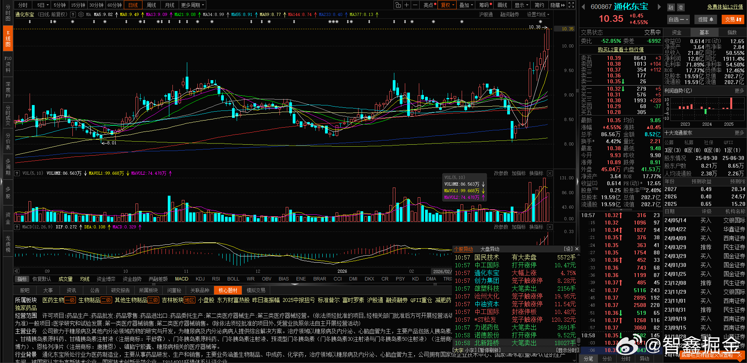747x363 pixels.
Task: Open the 设 settings of 个股异动 panel
Action: point(568,249)
